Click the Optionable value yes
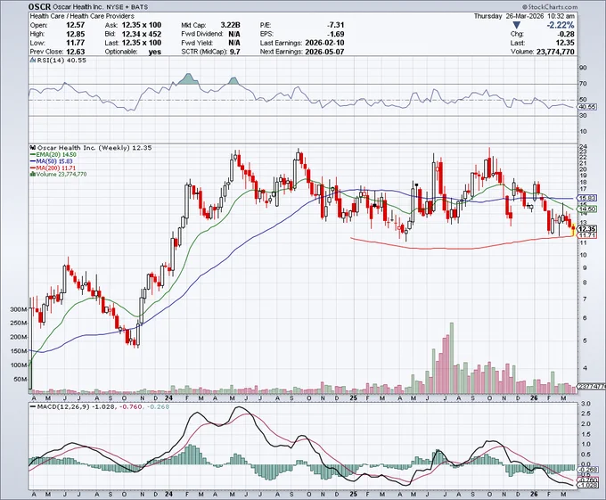This screenshot has height=500, width=606. point(154,52)
